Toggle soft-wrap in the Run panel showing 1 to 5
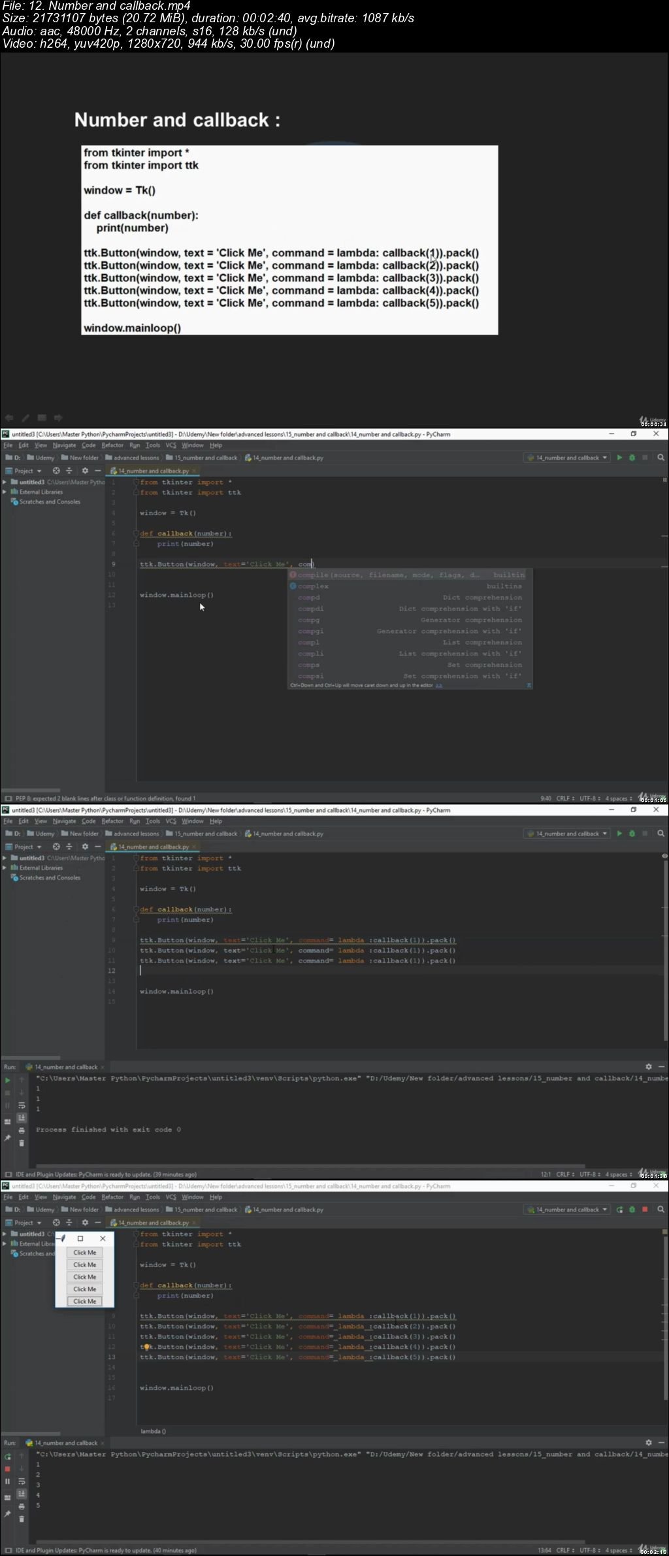This screenshot has height=1556, width=669. 22,1481
